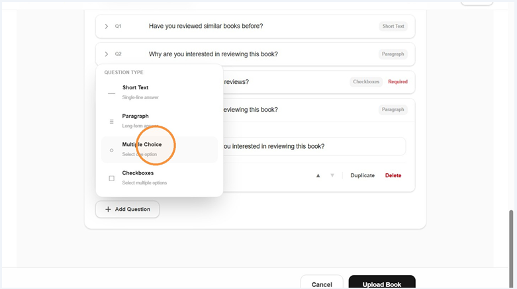
Task: Click the question title text input field
Action: pos(314,146)
